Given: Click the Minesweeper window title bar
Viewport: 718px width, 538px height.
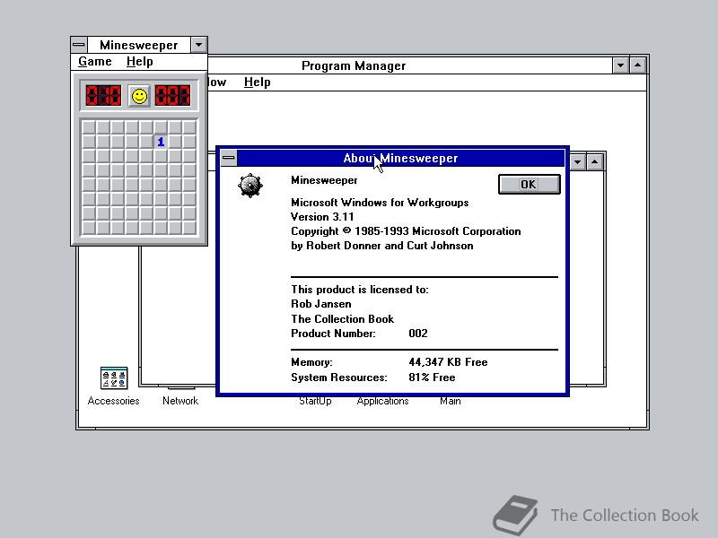Looking at the screenshot, I should click(139, 45).
